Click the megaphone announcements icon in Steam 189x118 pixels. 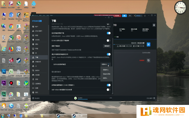(x=124, y=16)
